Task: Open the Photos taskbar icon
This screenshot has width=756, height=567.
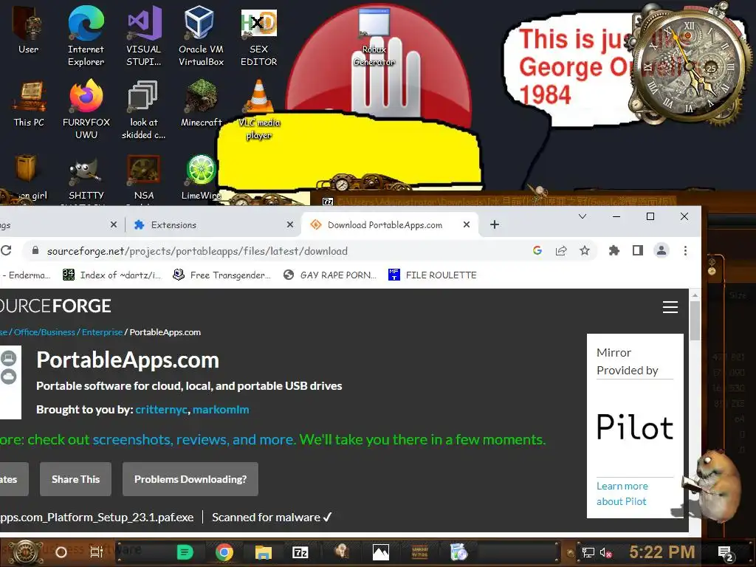Action: (x=380, y=552)
